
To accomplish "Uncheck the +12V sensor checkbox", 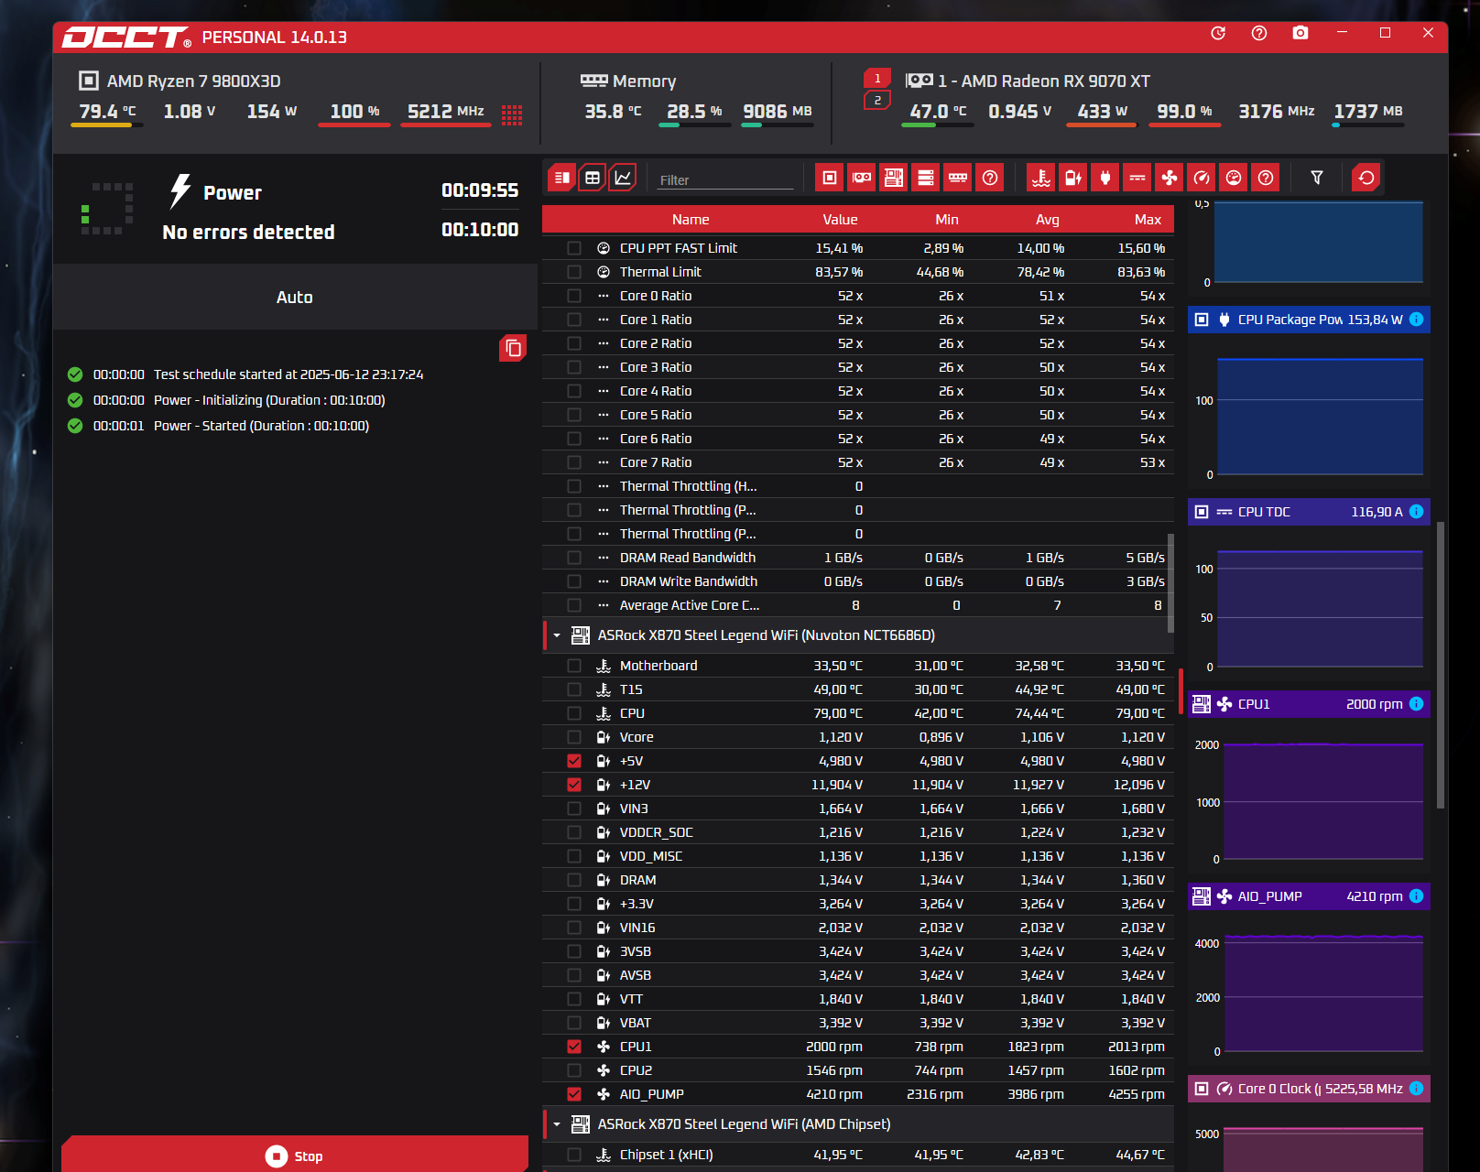I will tap(574, 785).
